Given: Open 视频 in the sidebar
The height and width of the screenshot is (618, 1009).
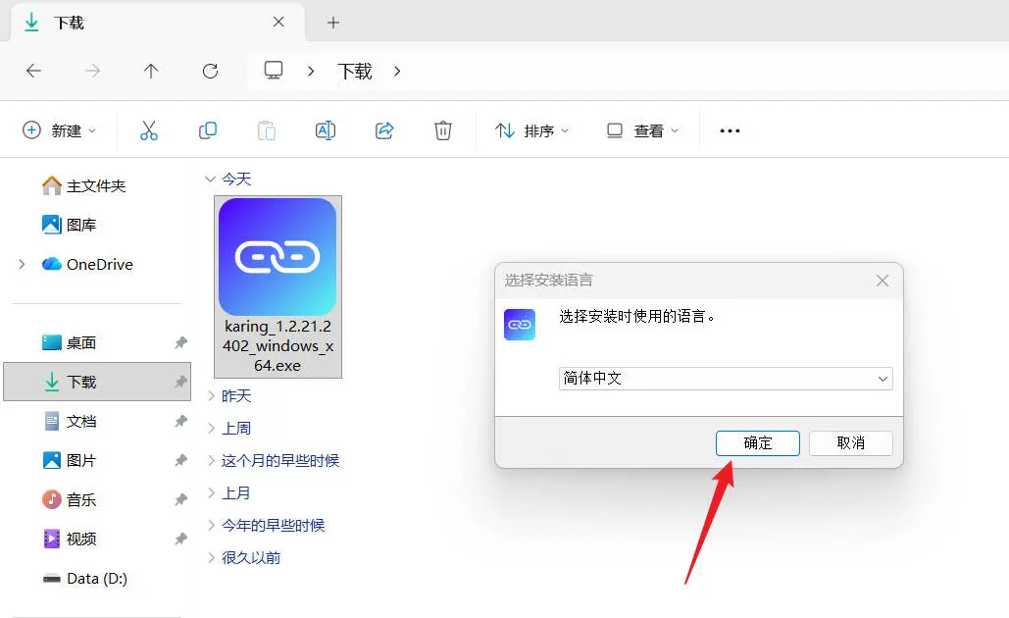Looking at the screenshot, I should [x=69, y=539].
